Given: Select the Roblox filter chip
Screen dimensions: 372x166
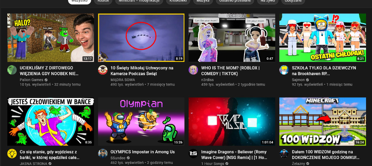Looking at the screenshot, I should [x=103, y=1].
